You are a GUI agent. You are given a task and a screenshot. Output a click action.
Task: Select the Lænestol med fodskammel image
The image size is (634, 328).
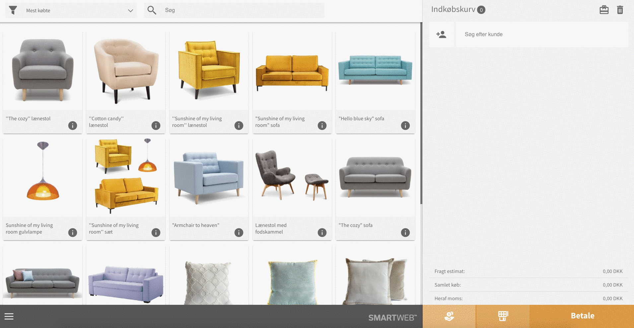click(x=292, y=177)
